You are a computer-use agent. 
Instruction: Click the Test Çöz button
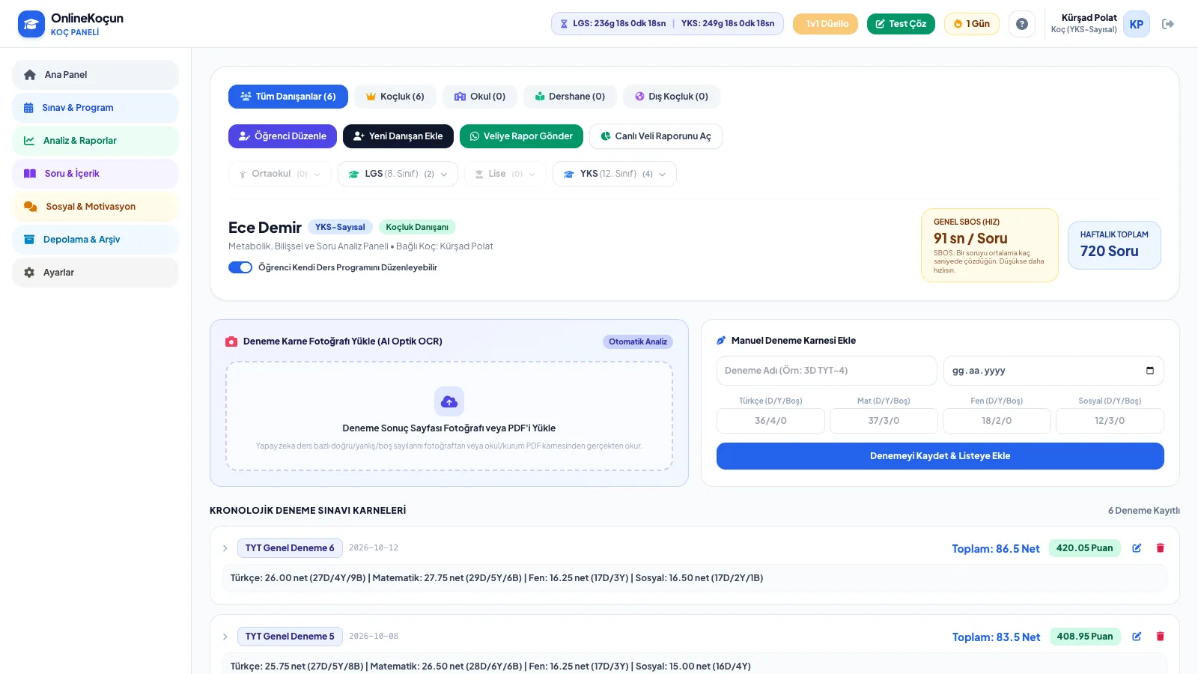[x=901, y=24]
